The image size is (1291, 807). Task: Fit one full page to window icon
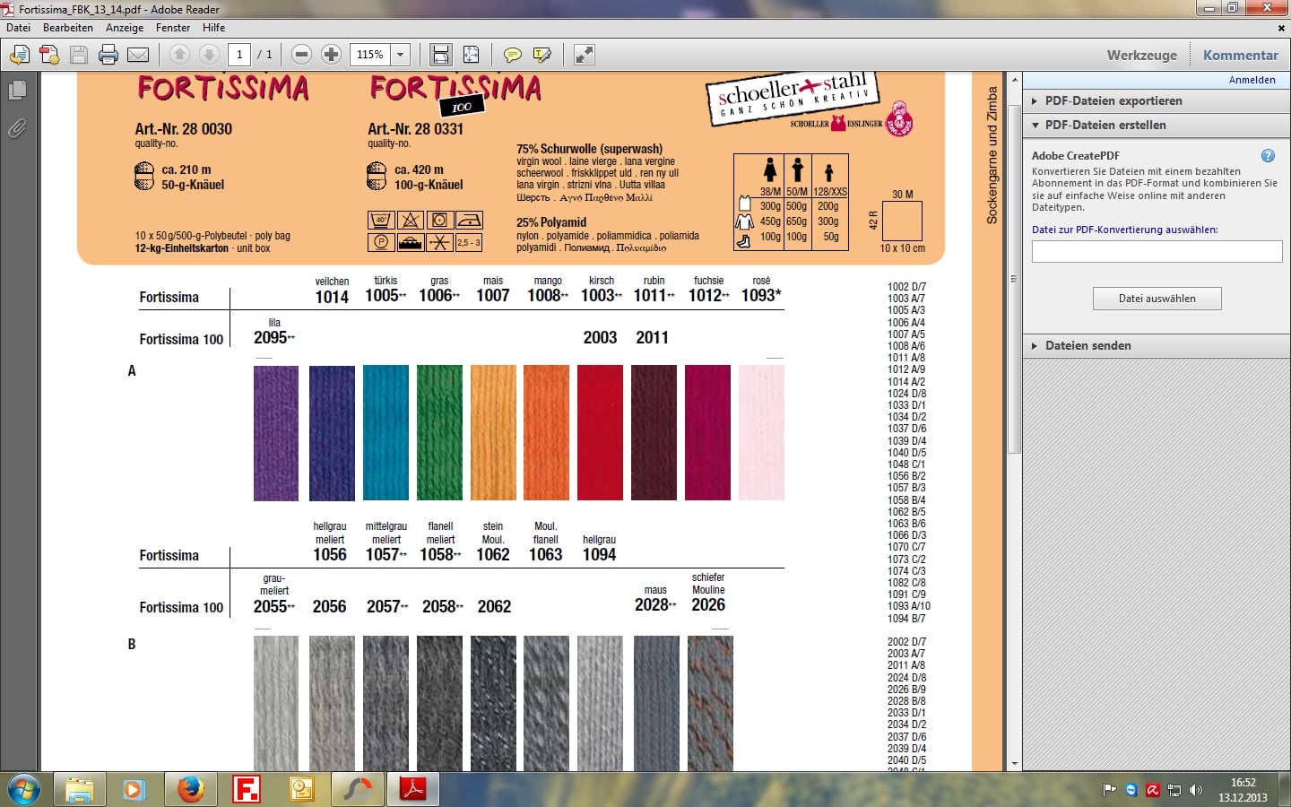[x=471, y=55]
